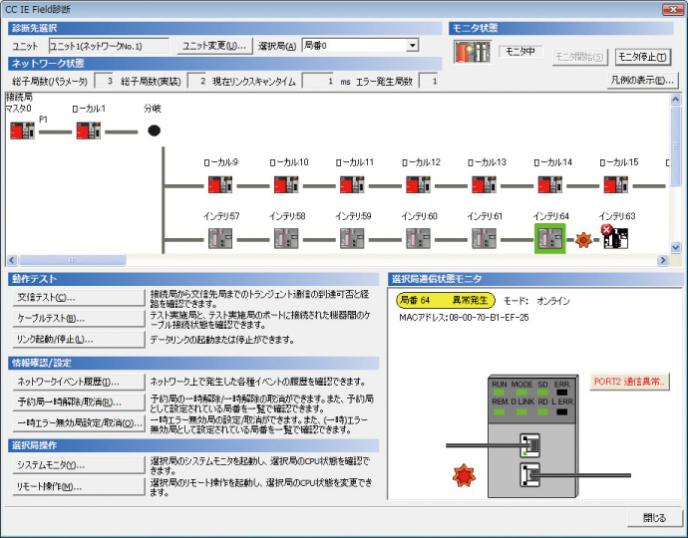The height and width of the screenshot is (538, 688).
Task: Click the monitor status icon
Action: click(470, 53)
